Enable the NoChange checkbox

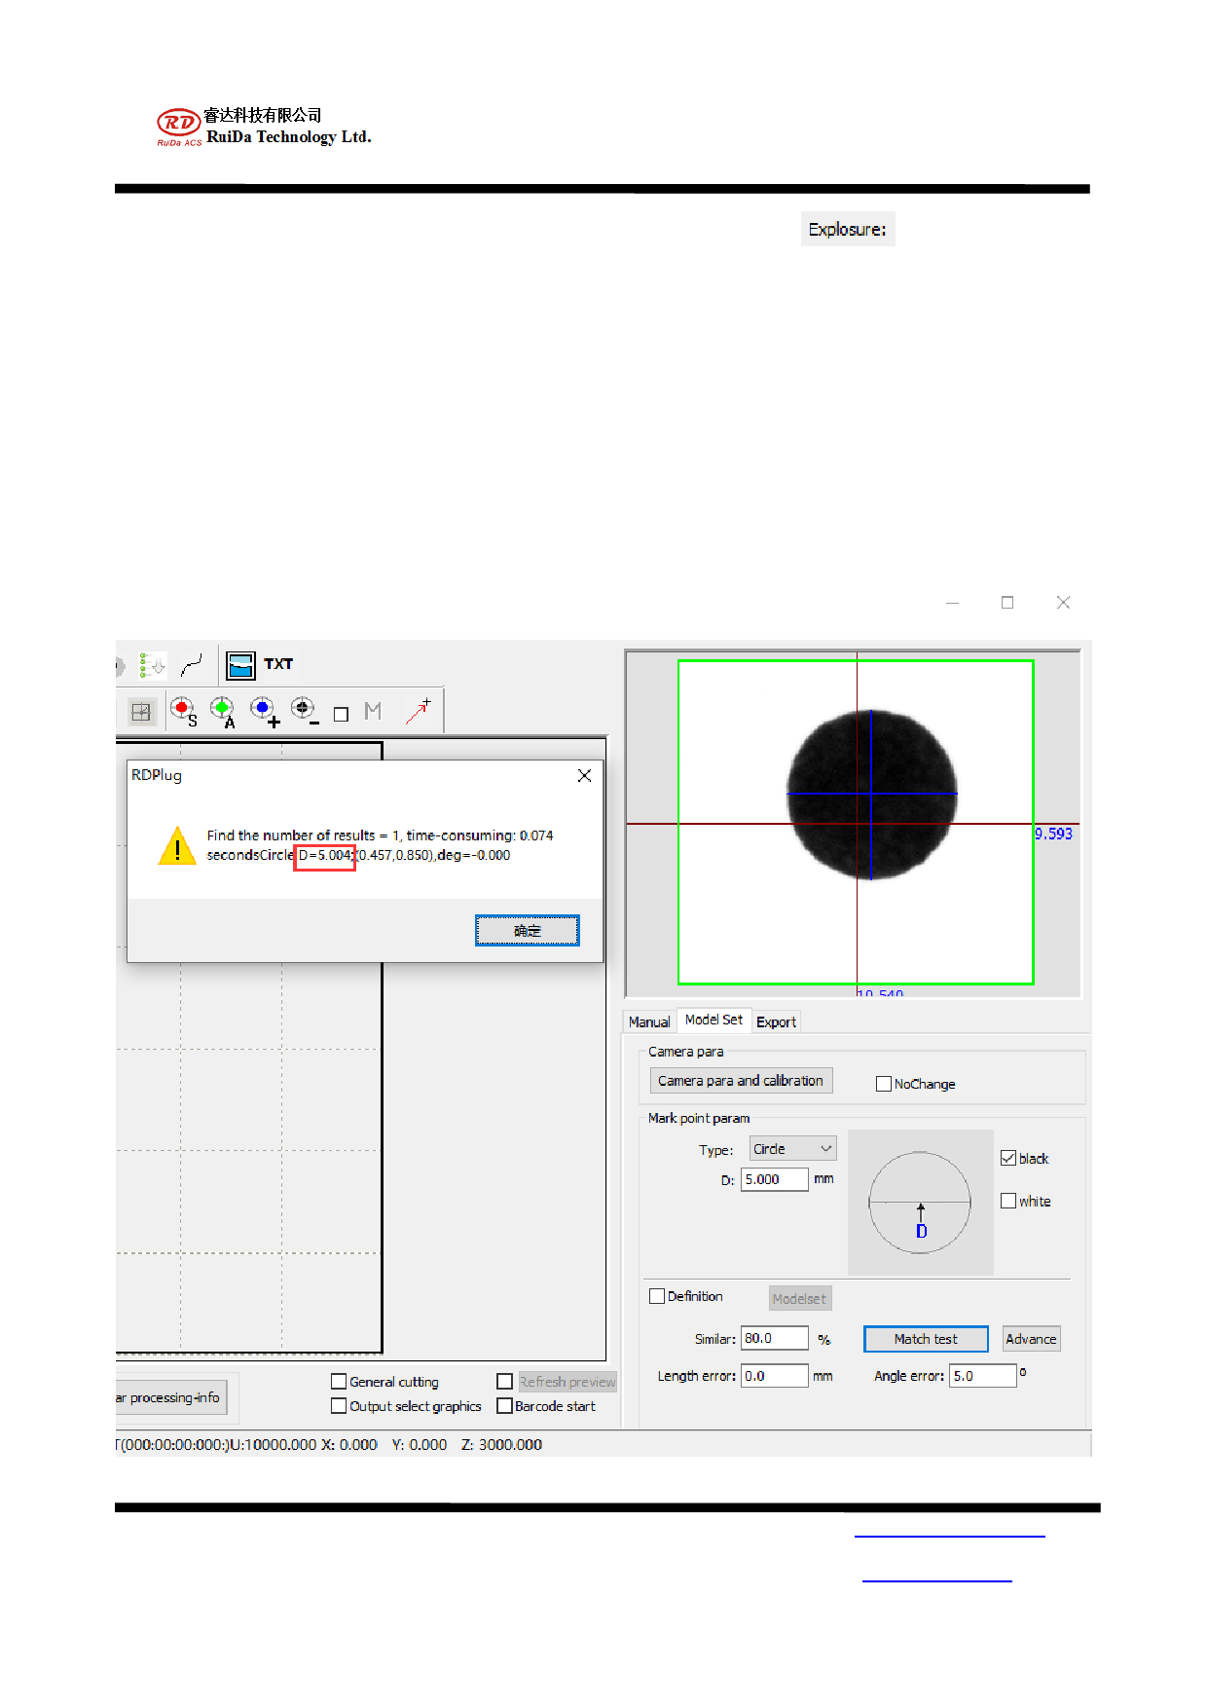[884, 1084]
